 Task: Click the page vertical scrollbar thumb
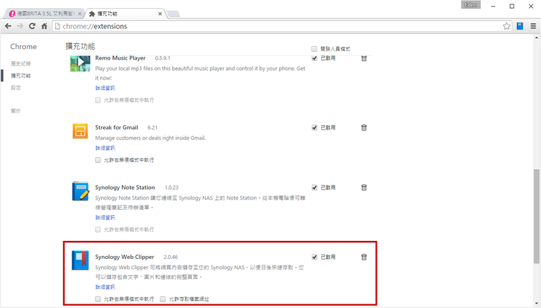click(537, 216)
